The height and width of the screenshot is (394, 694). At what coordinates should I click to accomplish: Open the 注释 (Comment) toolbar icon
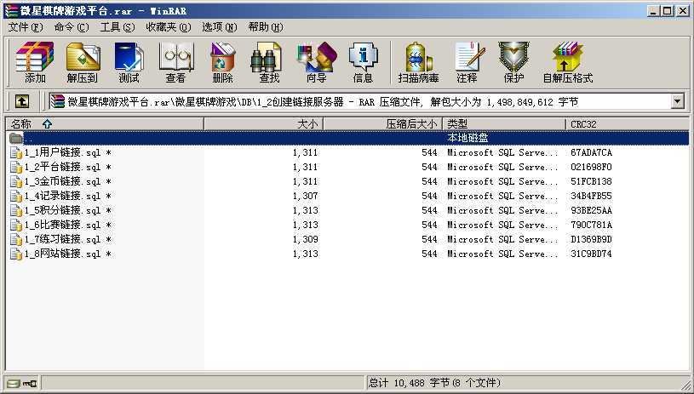pos(467,62)
